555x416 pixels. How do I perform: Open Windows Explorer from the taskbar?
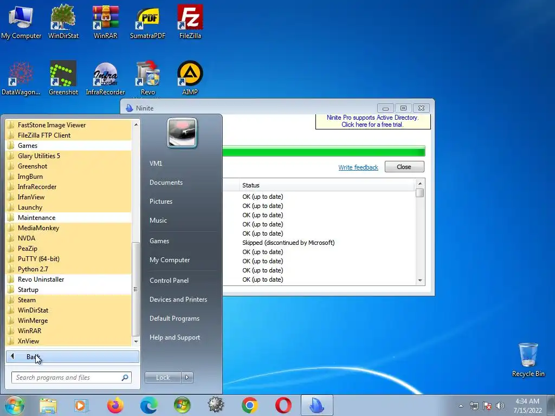[48, 405]
